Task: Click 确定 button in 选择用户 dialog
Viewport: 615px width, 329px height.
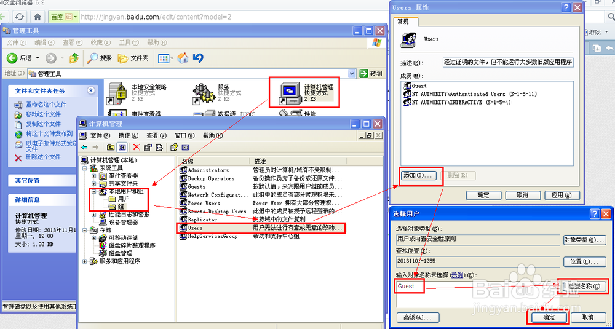Action: [549, 317]
